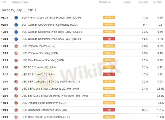Screen dimensions: 165x120
Task: Click the High badge for Consumer Confidence Index
Action: pos(109,110)
